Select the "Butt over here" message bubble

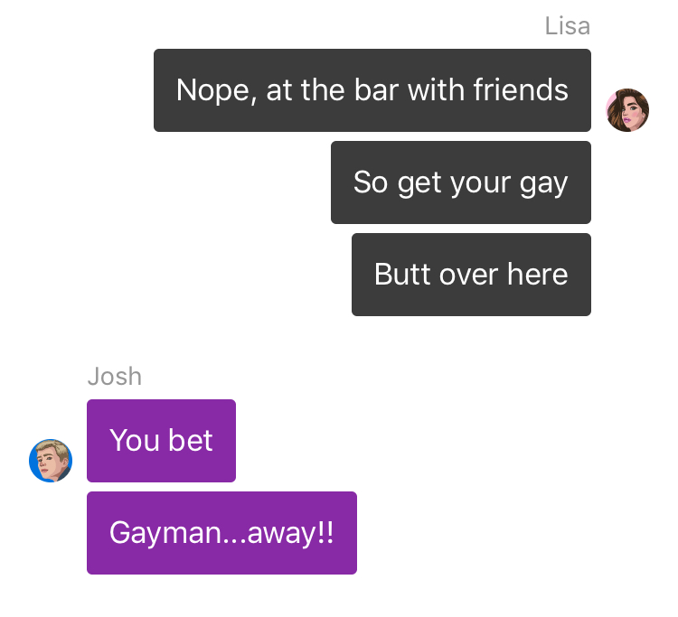click(471, 275)
